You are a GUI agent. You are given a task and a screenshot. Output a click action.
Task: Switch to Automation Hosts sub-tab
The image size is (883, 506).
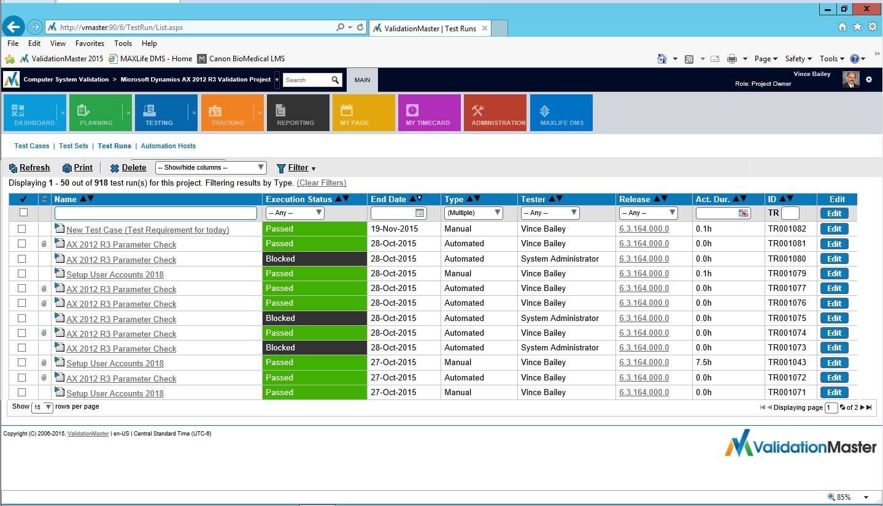[x=168, y=146]
